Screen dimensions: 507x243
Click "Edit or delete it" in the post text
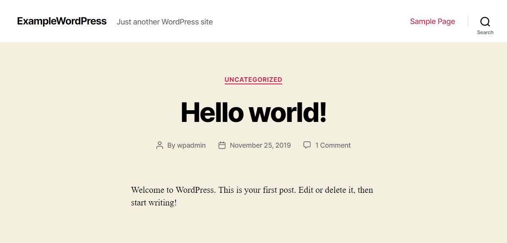click(x=327, y=190)
